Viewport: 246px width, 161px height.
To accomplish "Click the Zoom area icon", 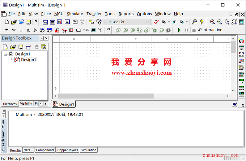I will click(227, 22).
